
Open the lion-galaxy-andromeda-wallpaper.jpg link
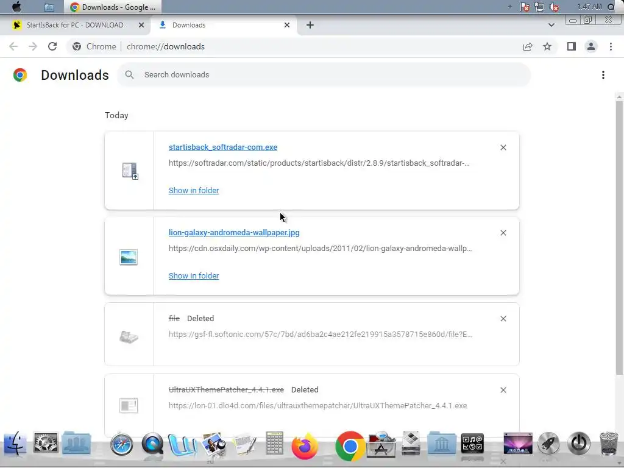(x=234, y=233)
